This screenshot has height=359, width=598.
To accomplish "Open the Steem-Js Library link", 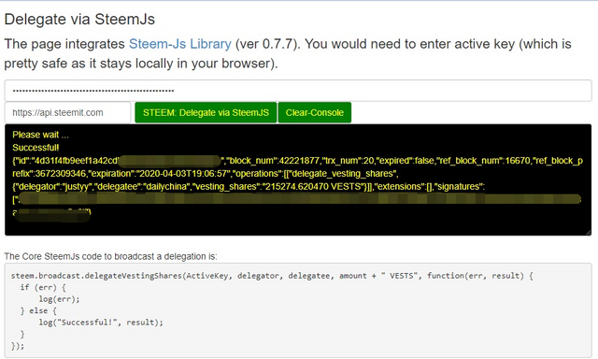I will (180, 44).
